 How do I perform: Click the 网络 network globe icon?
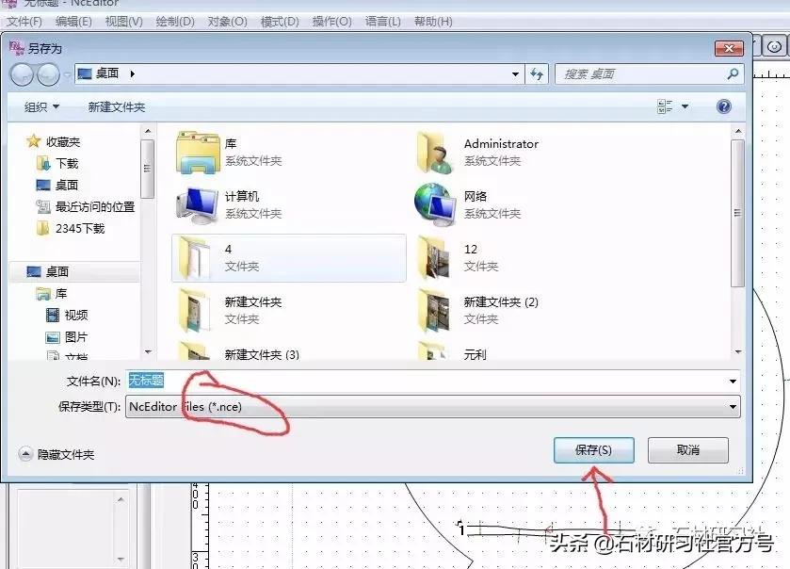435,204
